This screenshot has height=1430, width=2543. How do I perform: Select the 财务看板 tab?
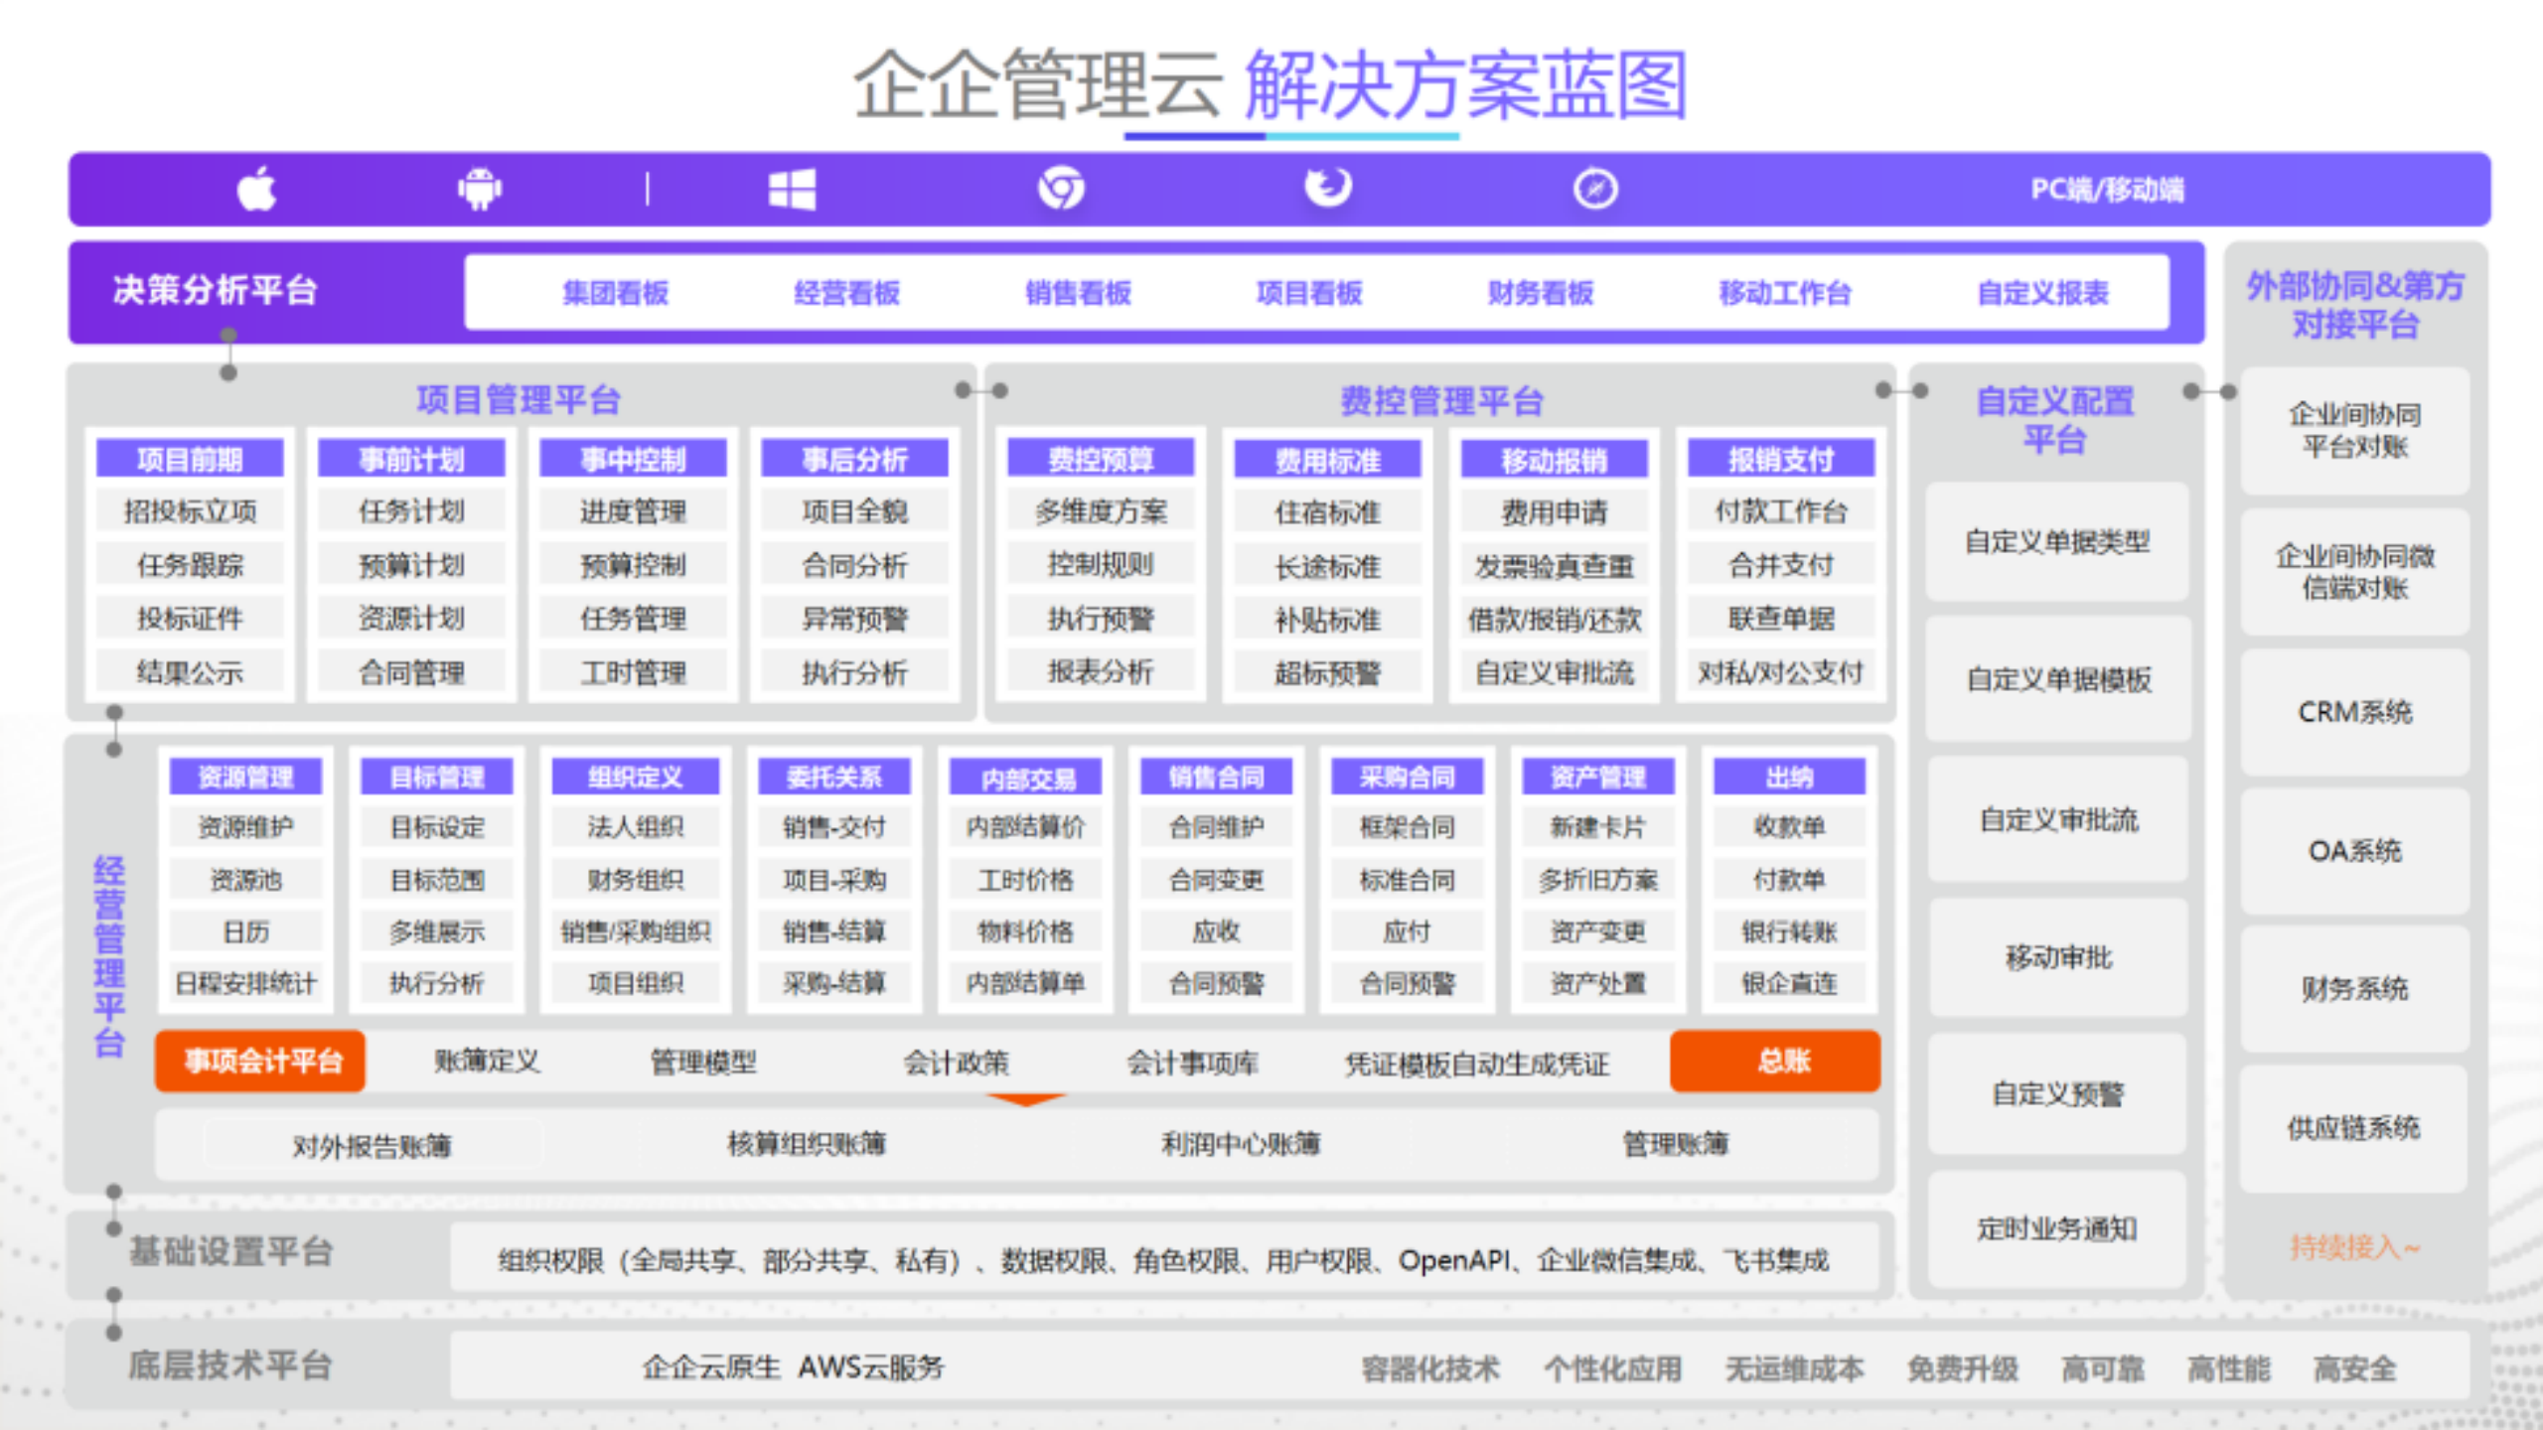1540,293
